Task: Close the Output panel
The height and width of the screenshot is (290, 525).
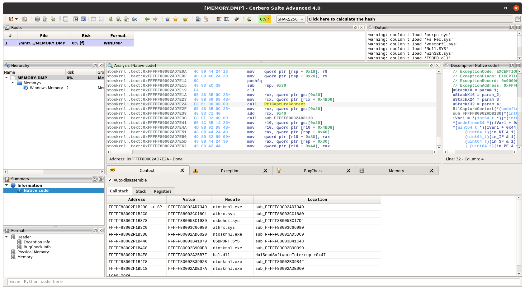Action: coord(518,28)
